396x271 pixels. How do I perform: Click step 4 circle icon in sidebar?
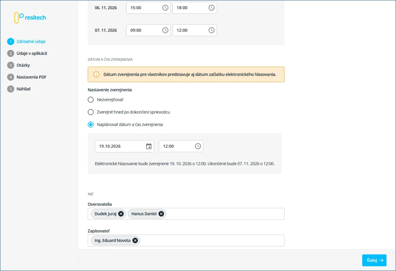pos(11,77)
